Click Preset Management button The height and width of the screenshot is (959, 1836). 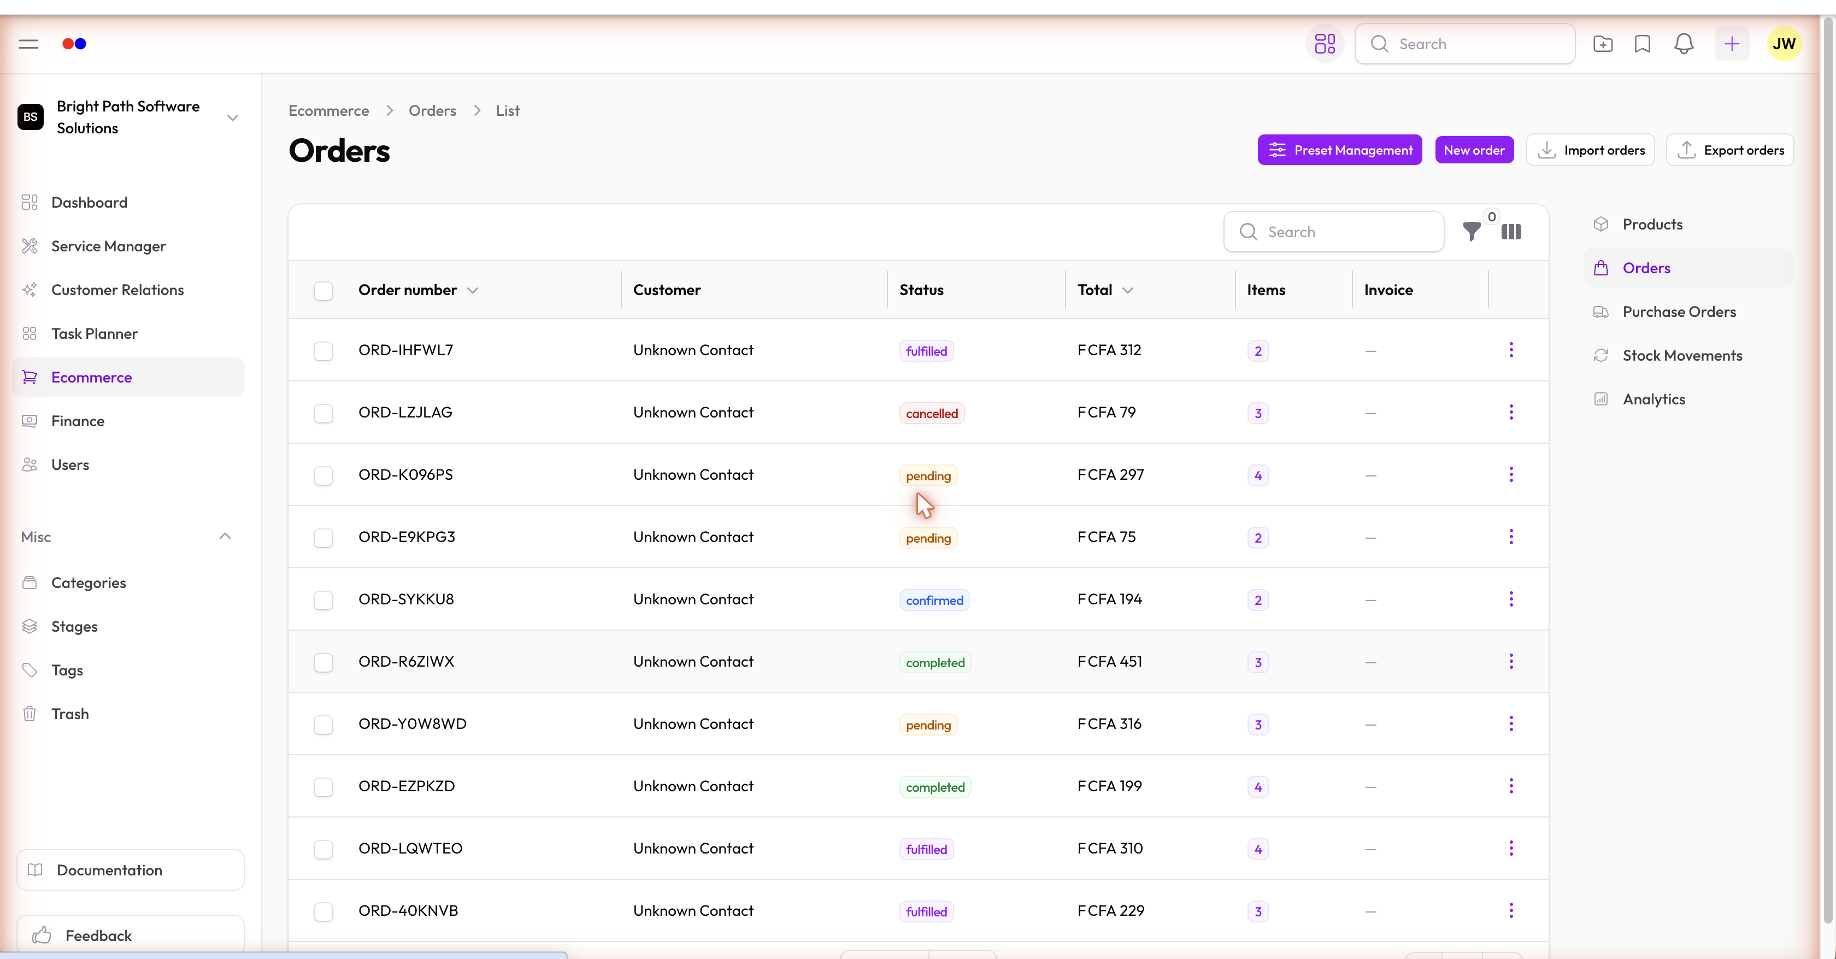point(1339,150)
